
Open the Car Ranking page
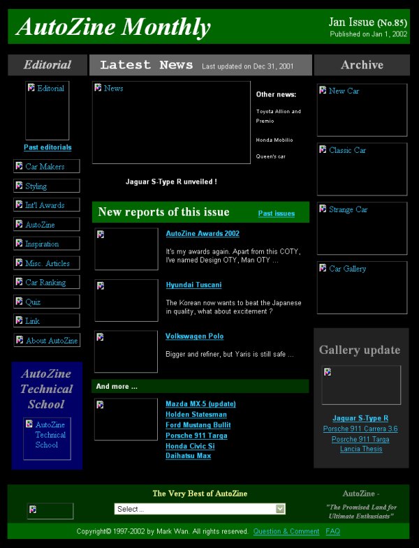47,283
